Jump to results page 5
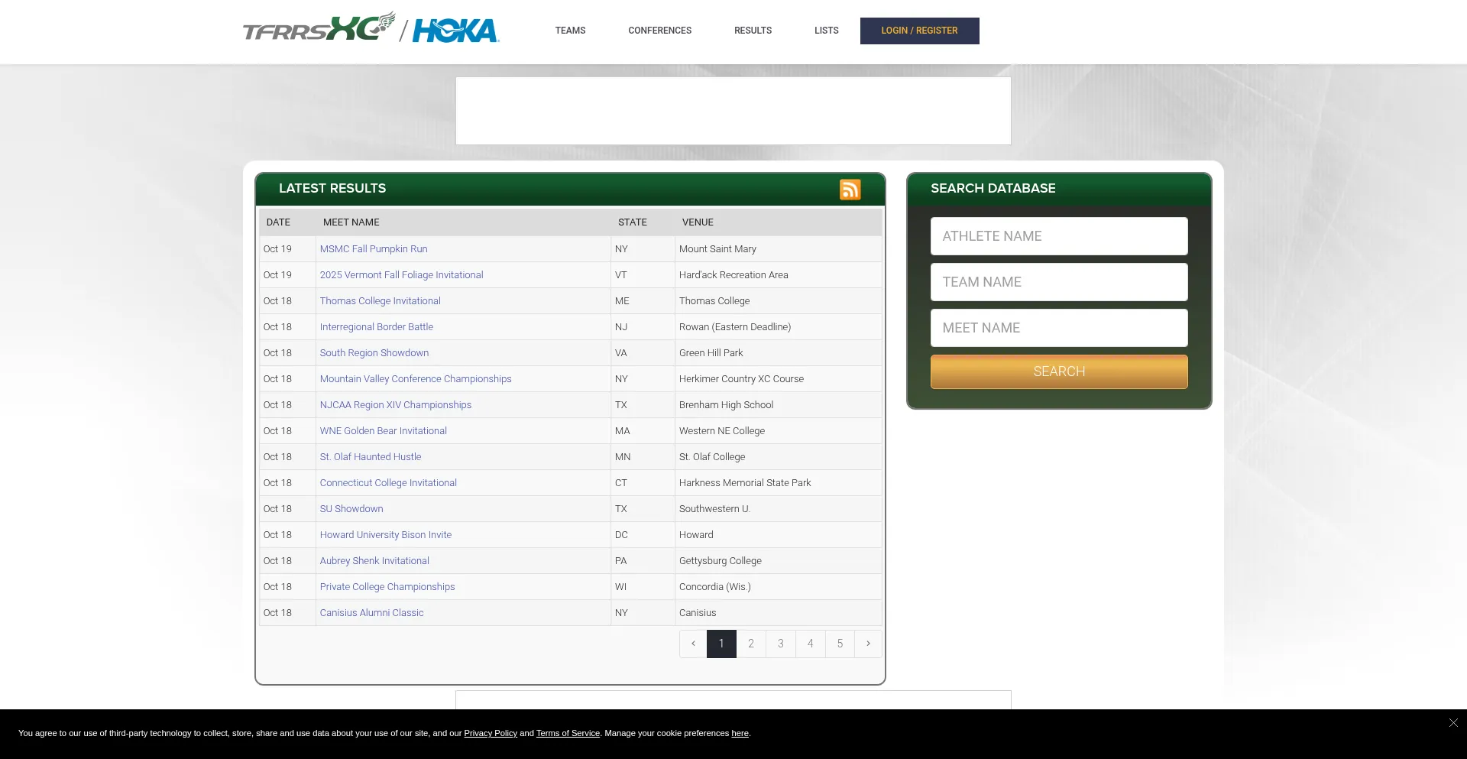Screen dimensions: 1467x759 [x=840, y=644]
